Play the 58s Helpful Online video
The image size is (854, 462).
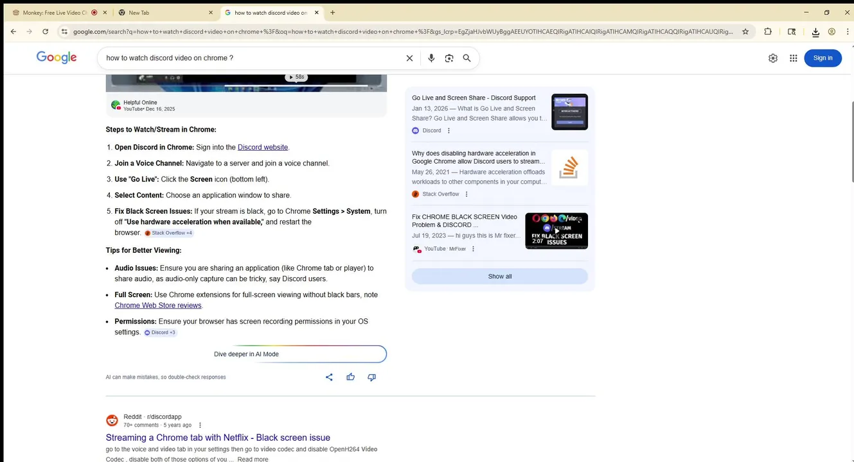coord(296,77)
